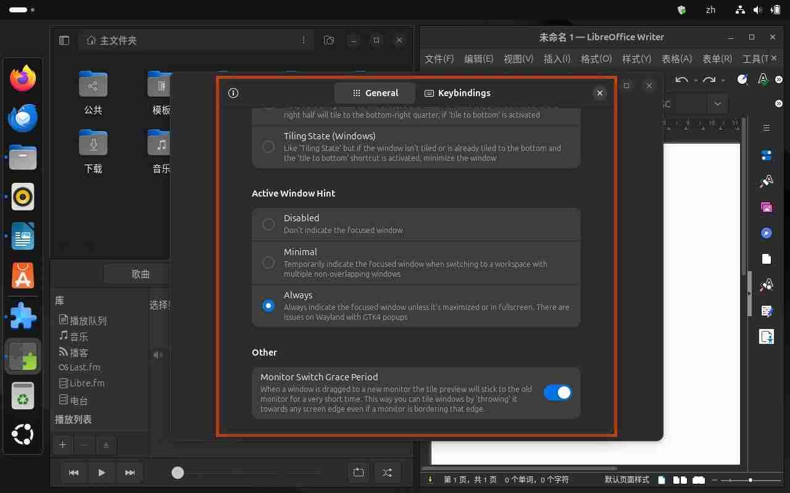Adjust the zoom slider in Writer status bar
790x493 pixels.
coord(750,479)
